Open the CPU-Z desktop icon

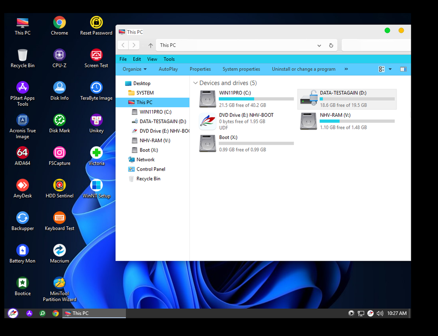coord(59,58)
